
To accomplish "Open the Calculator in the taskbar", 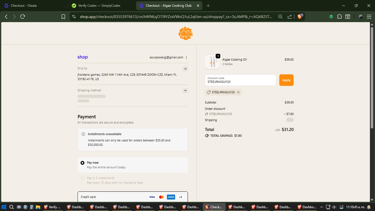I will [31, 207].
